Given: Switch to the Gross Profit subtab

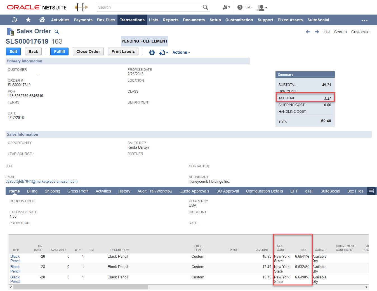Looking at the screenshot, I should [78, 191].
